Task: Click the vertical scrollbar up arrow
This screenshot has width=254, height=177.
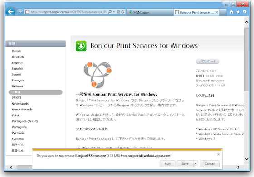Action: [x=247, y=22]
